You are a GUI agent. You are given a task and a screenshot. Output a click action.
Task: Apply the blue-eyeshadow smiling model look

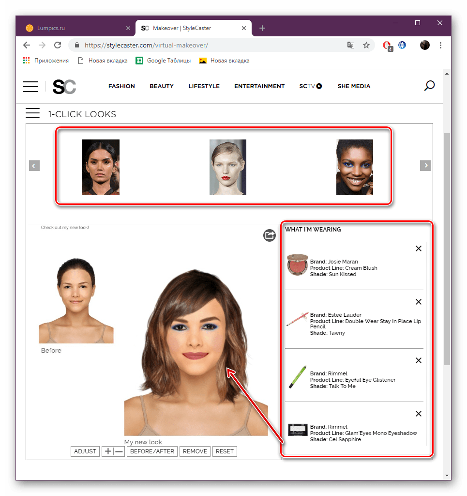click(x=355, y=167)
